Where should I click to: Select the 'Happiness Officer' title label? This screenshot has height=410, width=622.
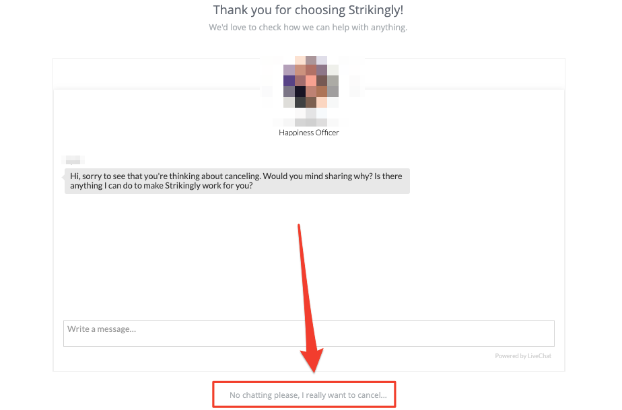tap(308, 133)
